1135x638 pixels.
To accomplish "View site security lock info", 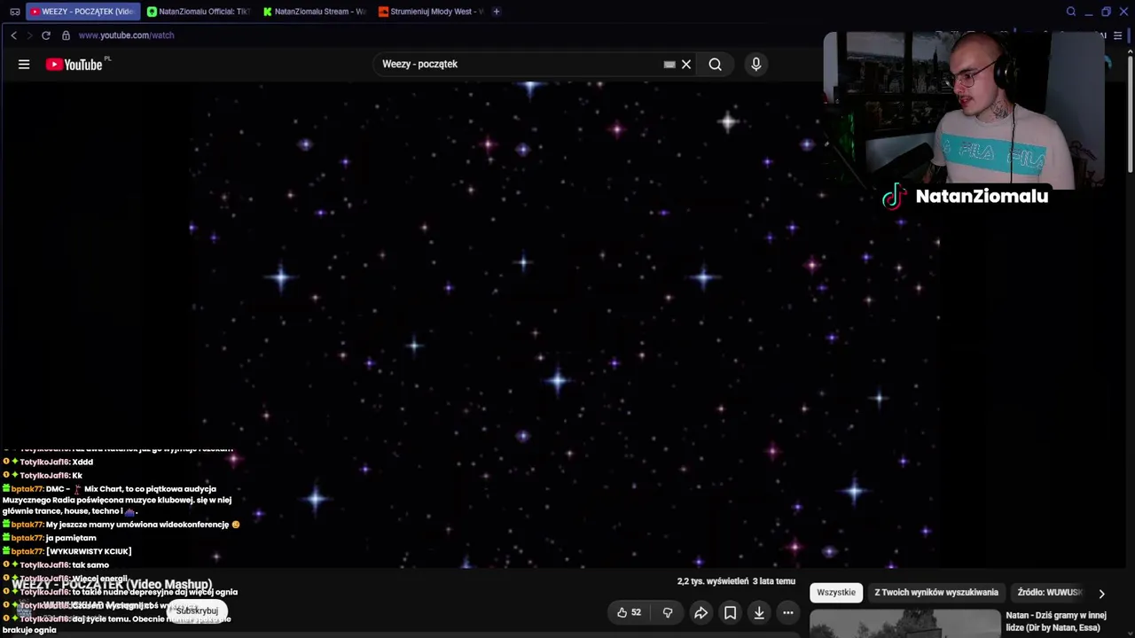I will point(66,35).
